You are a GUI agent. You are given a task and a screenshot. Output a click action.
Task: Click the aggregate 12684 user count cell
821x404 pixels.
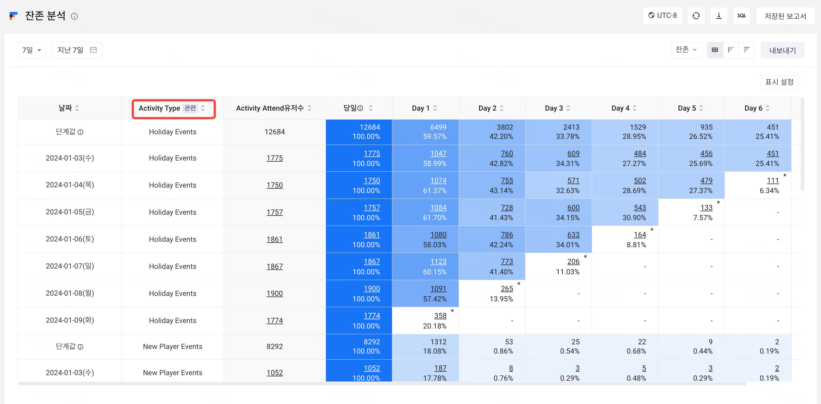(275, 132)
